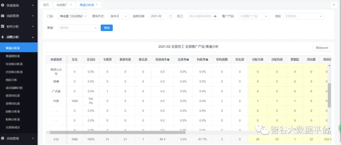Open the 查询方式 dropdown showing 按年月
Viewport: 341px width, 145px height.
(118, 16)
